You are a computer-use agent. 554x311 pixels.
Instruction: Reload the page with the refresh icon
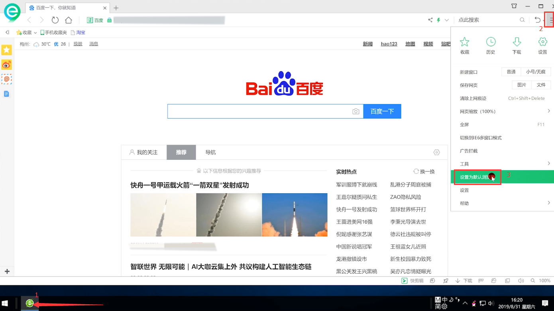pos(55,20)
